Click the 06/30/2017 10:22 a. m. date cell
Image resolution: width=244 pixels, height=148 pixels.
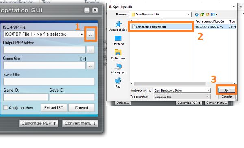coord(209,27)
